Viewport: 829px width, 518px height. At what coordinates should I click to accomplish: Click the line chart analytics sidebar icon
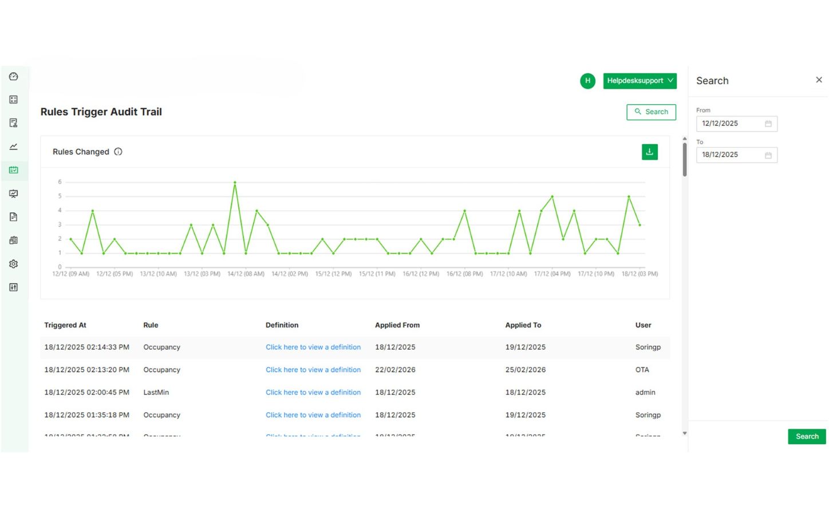pyautogui.click(x=14, y=147)
